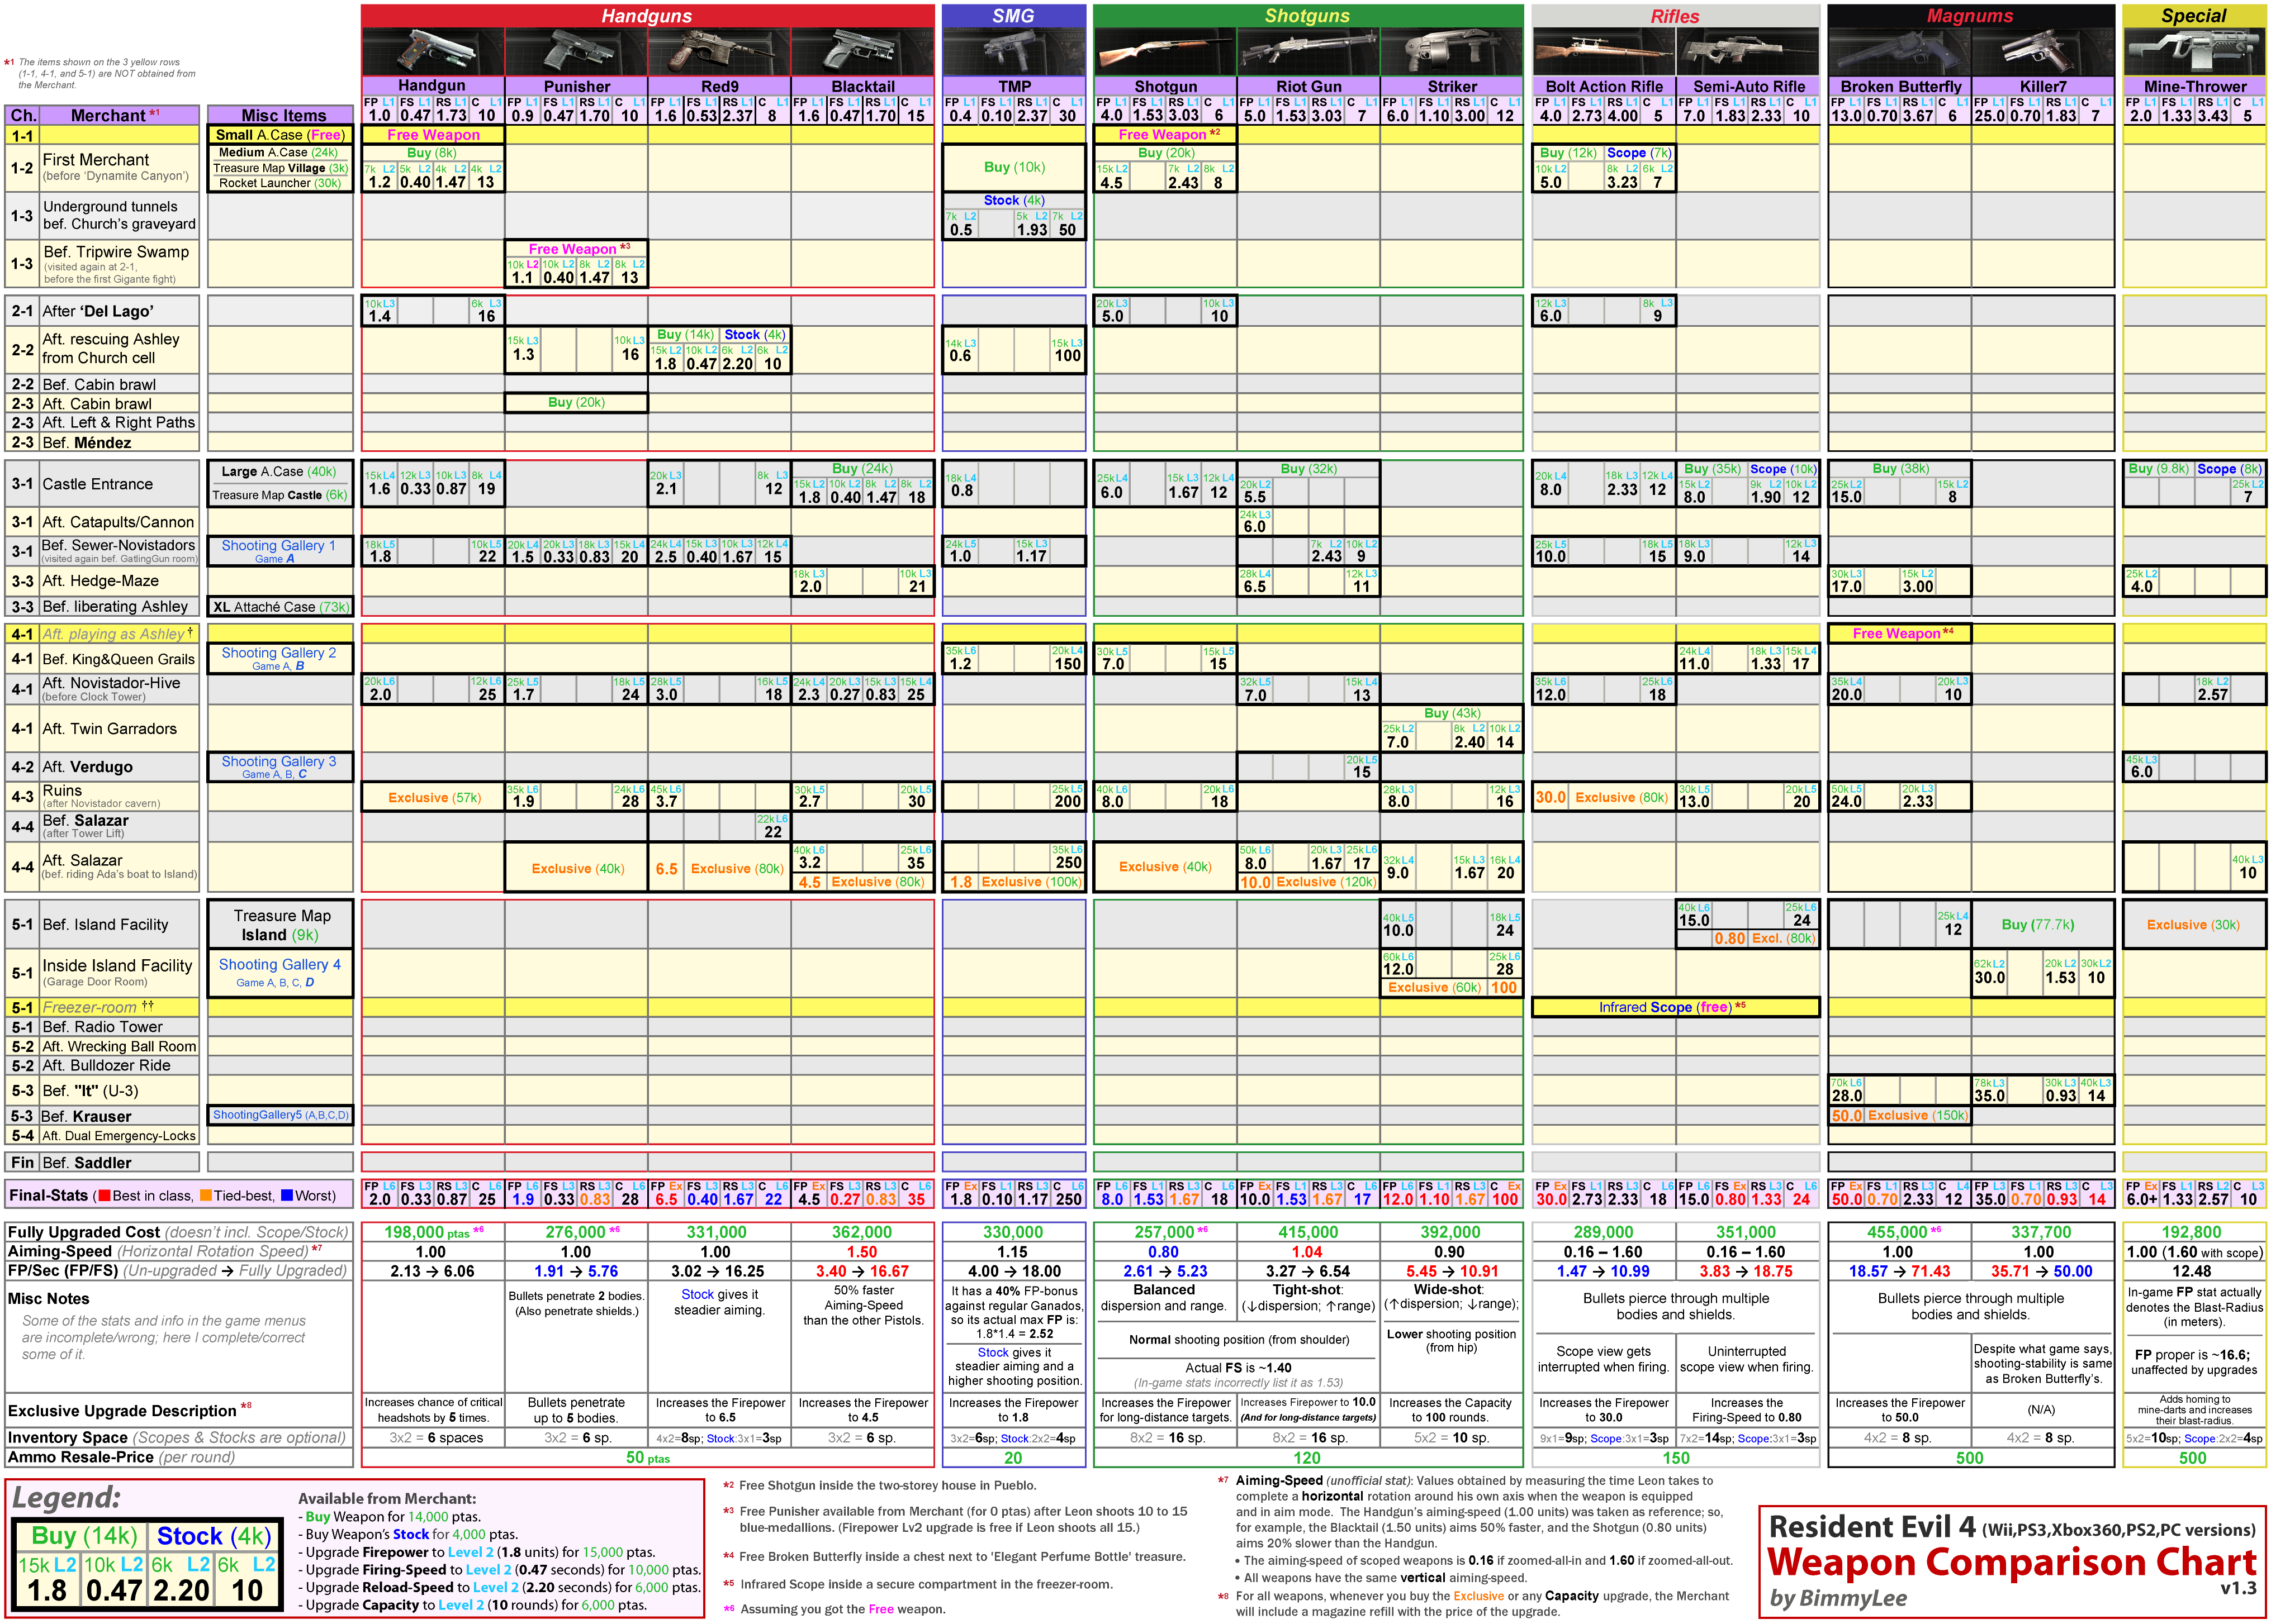This screenshot has height=1624, width=2271.
Task: Click the Red9 weapon picture
Action: pyautogui.click(x=719, y=52)
